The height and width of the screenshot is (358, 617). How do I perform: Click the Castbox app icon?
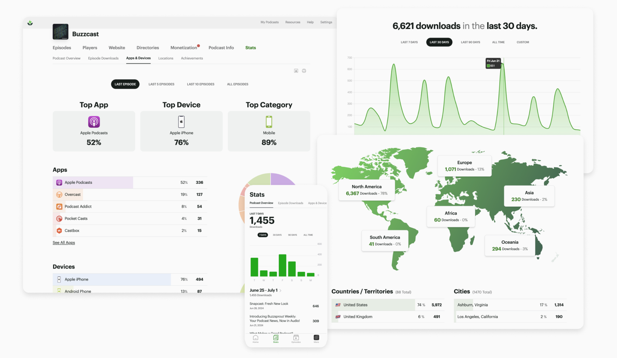[x=59, y=231]
